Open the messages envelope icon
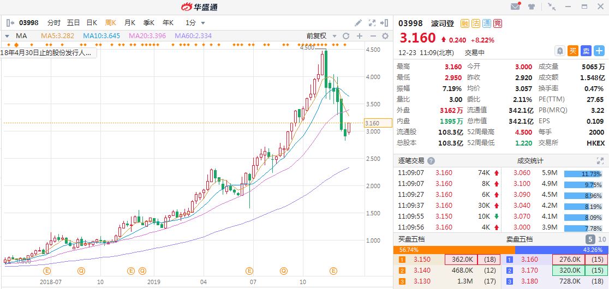This screenshot has height=289, width=609. pyautogui.click(x=515, y=7)
